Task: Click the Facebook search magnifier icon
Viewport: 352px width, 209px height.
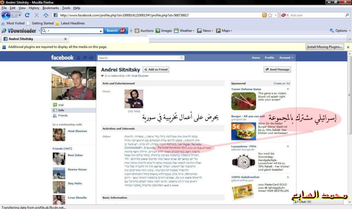Action: (181, 58)
